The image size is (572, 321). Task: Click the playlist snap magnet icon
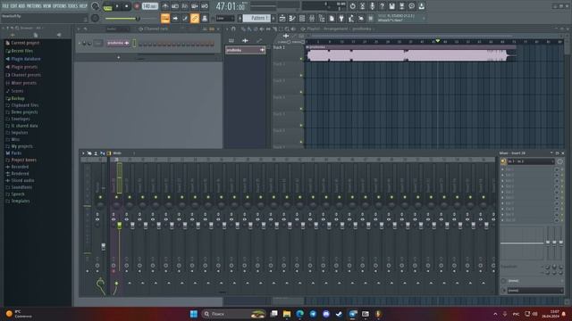pyautogui.click(x=233, y=29)
